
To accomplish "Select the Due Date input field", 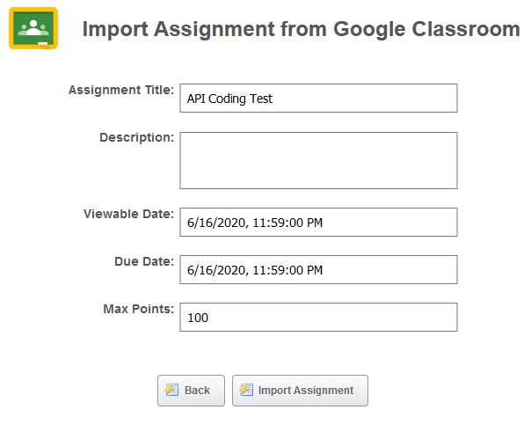I will pyautogui.click(x=318, y=269).
